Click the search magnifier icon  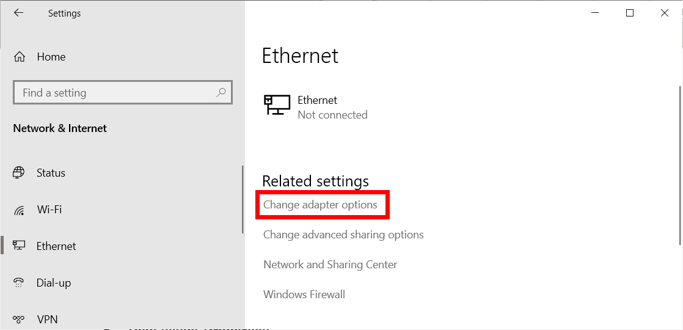click(221, 93)
